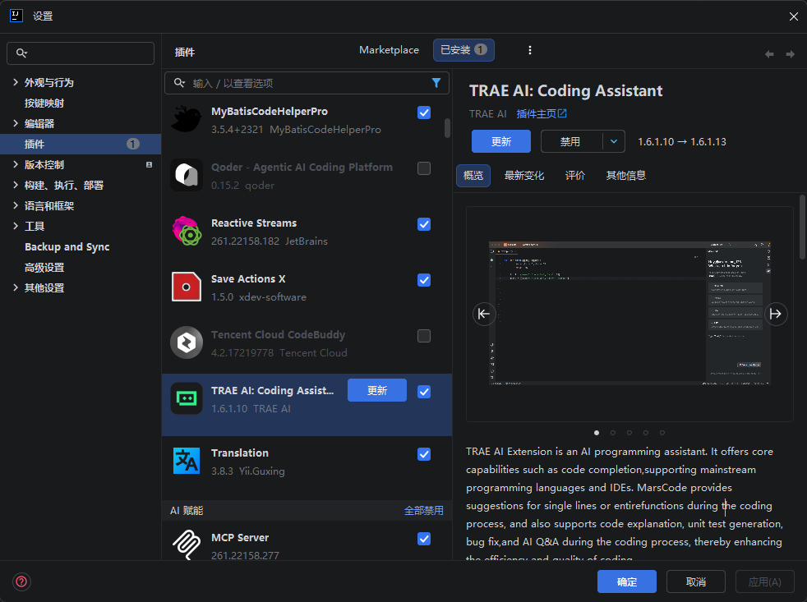Click the Save Actions X icon
807x602 pixels.
pos(186,287)
